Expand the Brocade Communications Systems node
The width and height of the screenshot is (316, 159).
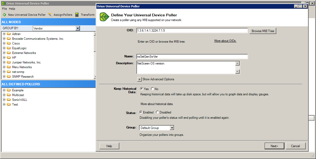(4, 39)
